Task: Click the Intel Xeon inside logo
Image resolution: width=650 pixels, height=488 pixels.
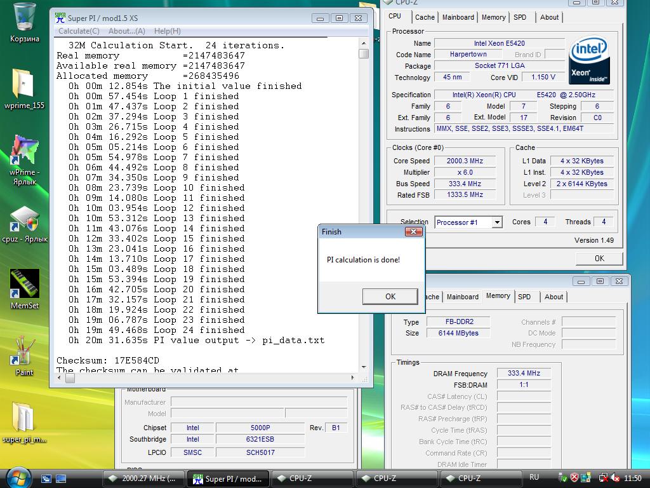Action: click(589, 60)
